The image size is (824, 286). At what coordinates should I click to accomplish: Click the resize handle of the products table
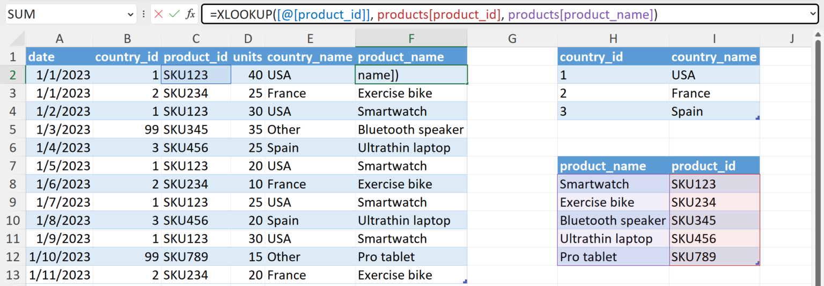tap(757, 263)
